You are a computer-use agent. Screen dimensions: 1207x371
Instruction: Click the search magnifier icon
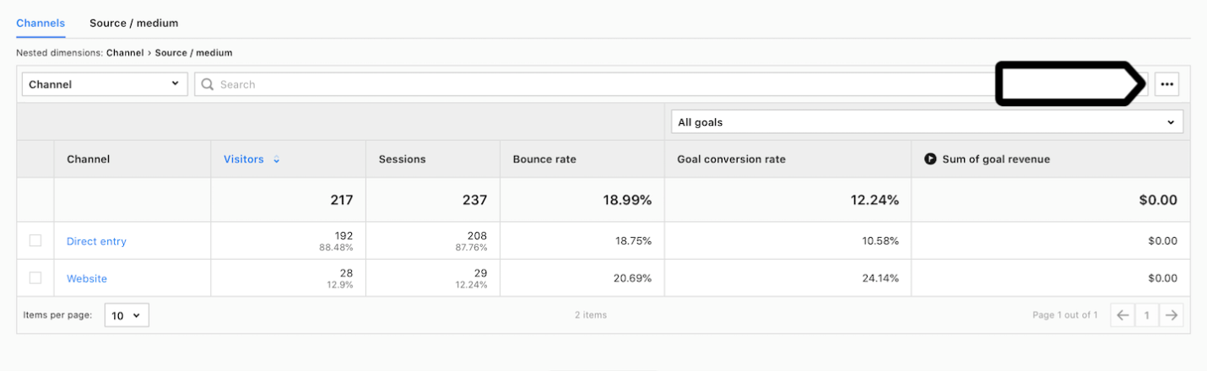coord(208,84)
